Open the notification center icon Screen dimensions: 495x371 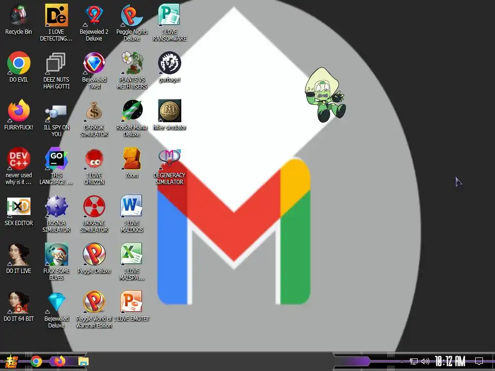click(479, 361)
